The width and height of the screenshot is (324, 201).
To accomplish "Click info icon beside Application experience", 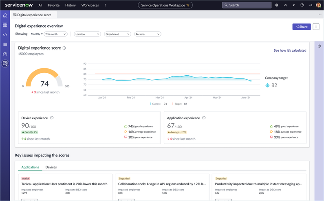I will tap(204, 118).
